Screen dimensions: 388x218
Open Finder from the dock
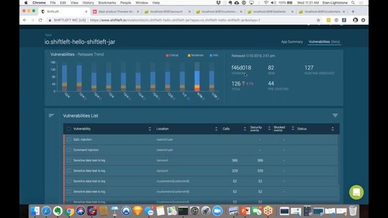[35, 211]
